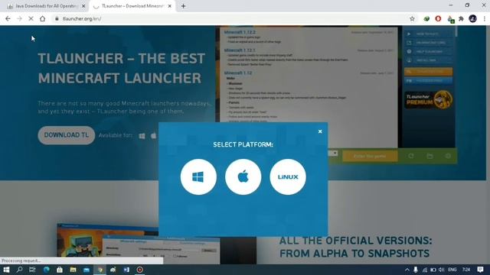Click small Windows icon beside Available for
Screen dimensions: 490x275
point(142,136)
